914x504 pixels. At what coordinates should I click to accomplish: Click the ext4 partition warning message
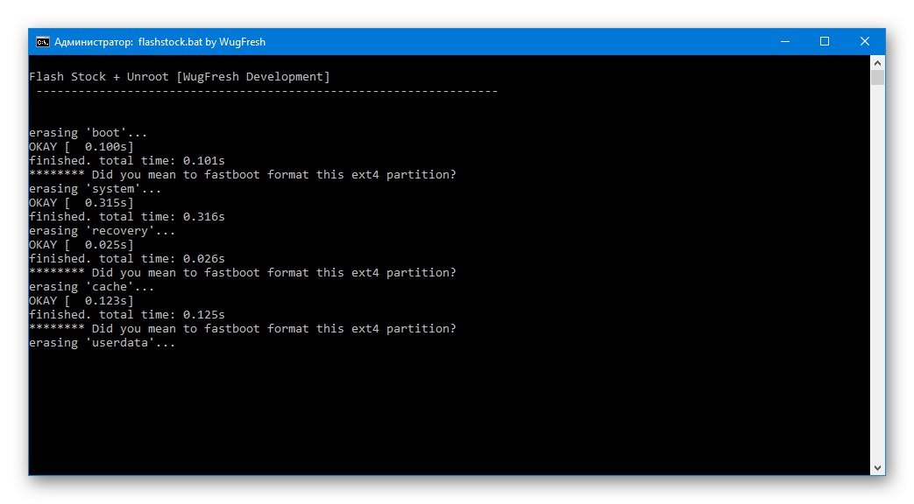[243, 174]
